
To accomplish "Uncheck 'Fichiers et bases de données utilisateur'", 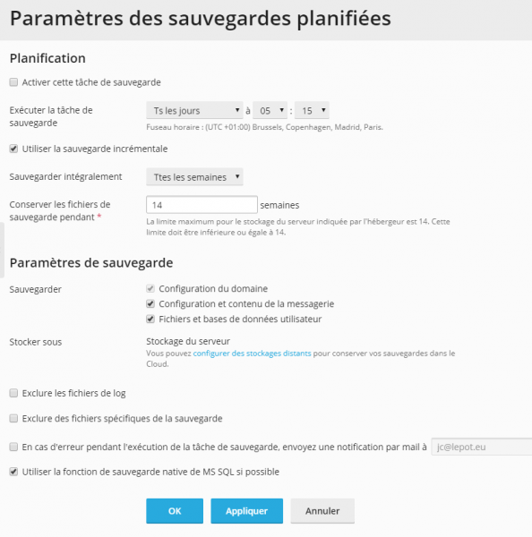I will pos(150,319).
